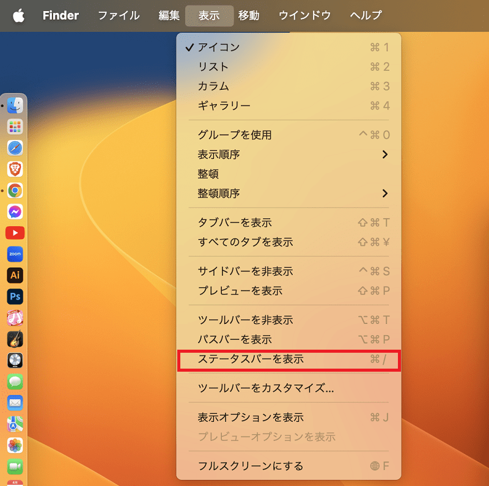
Task: Toggle プレビューを表示
Action: click(289, 291)
